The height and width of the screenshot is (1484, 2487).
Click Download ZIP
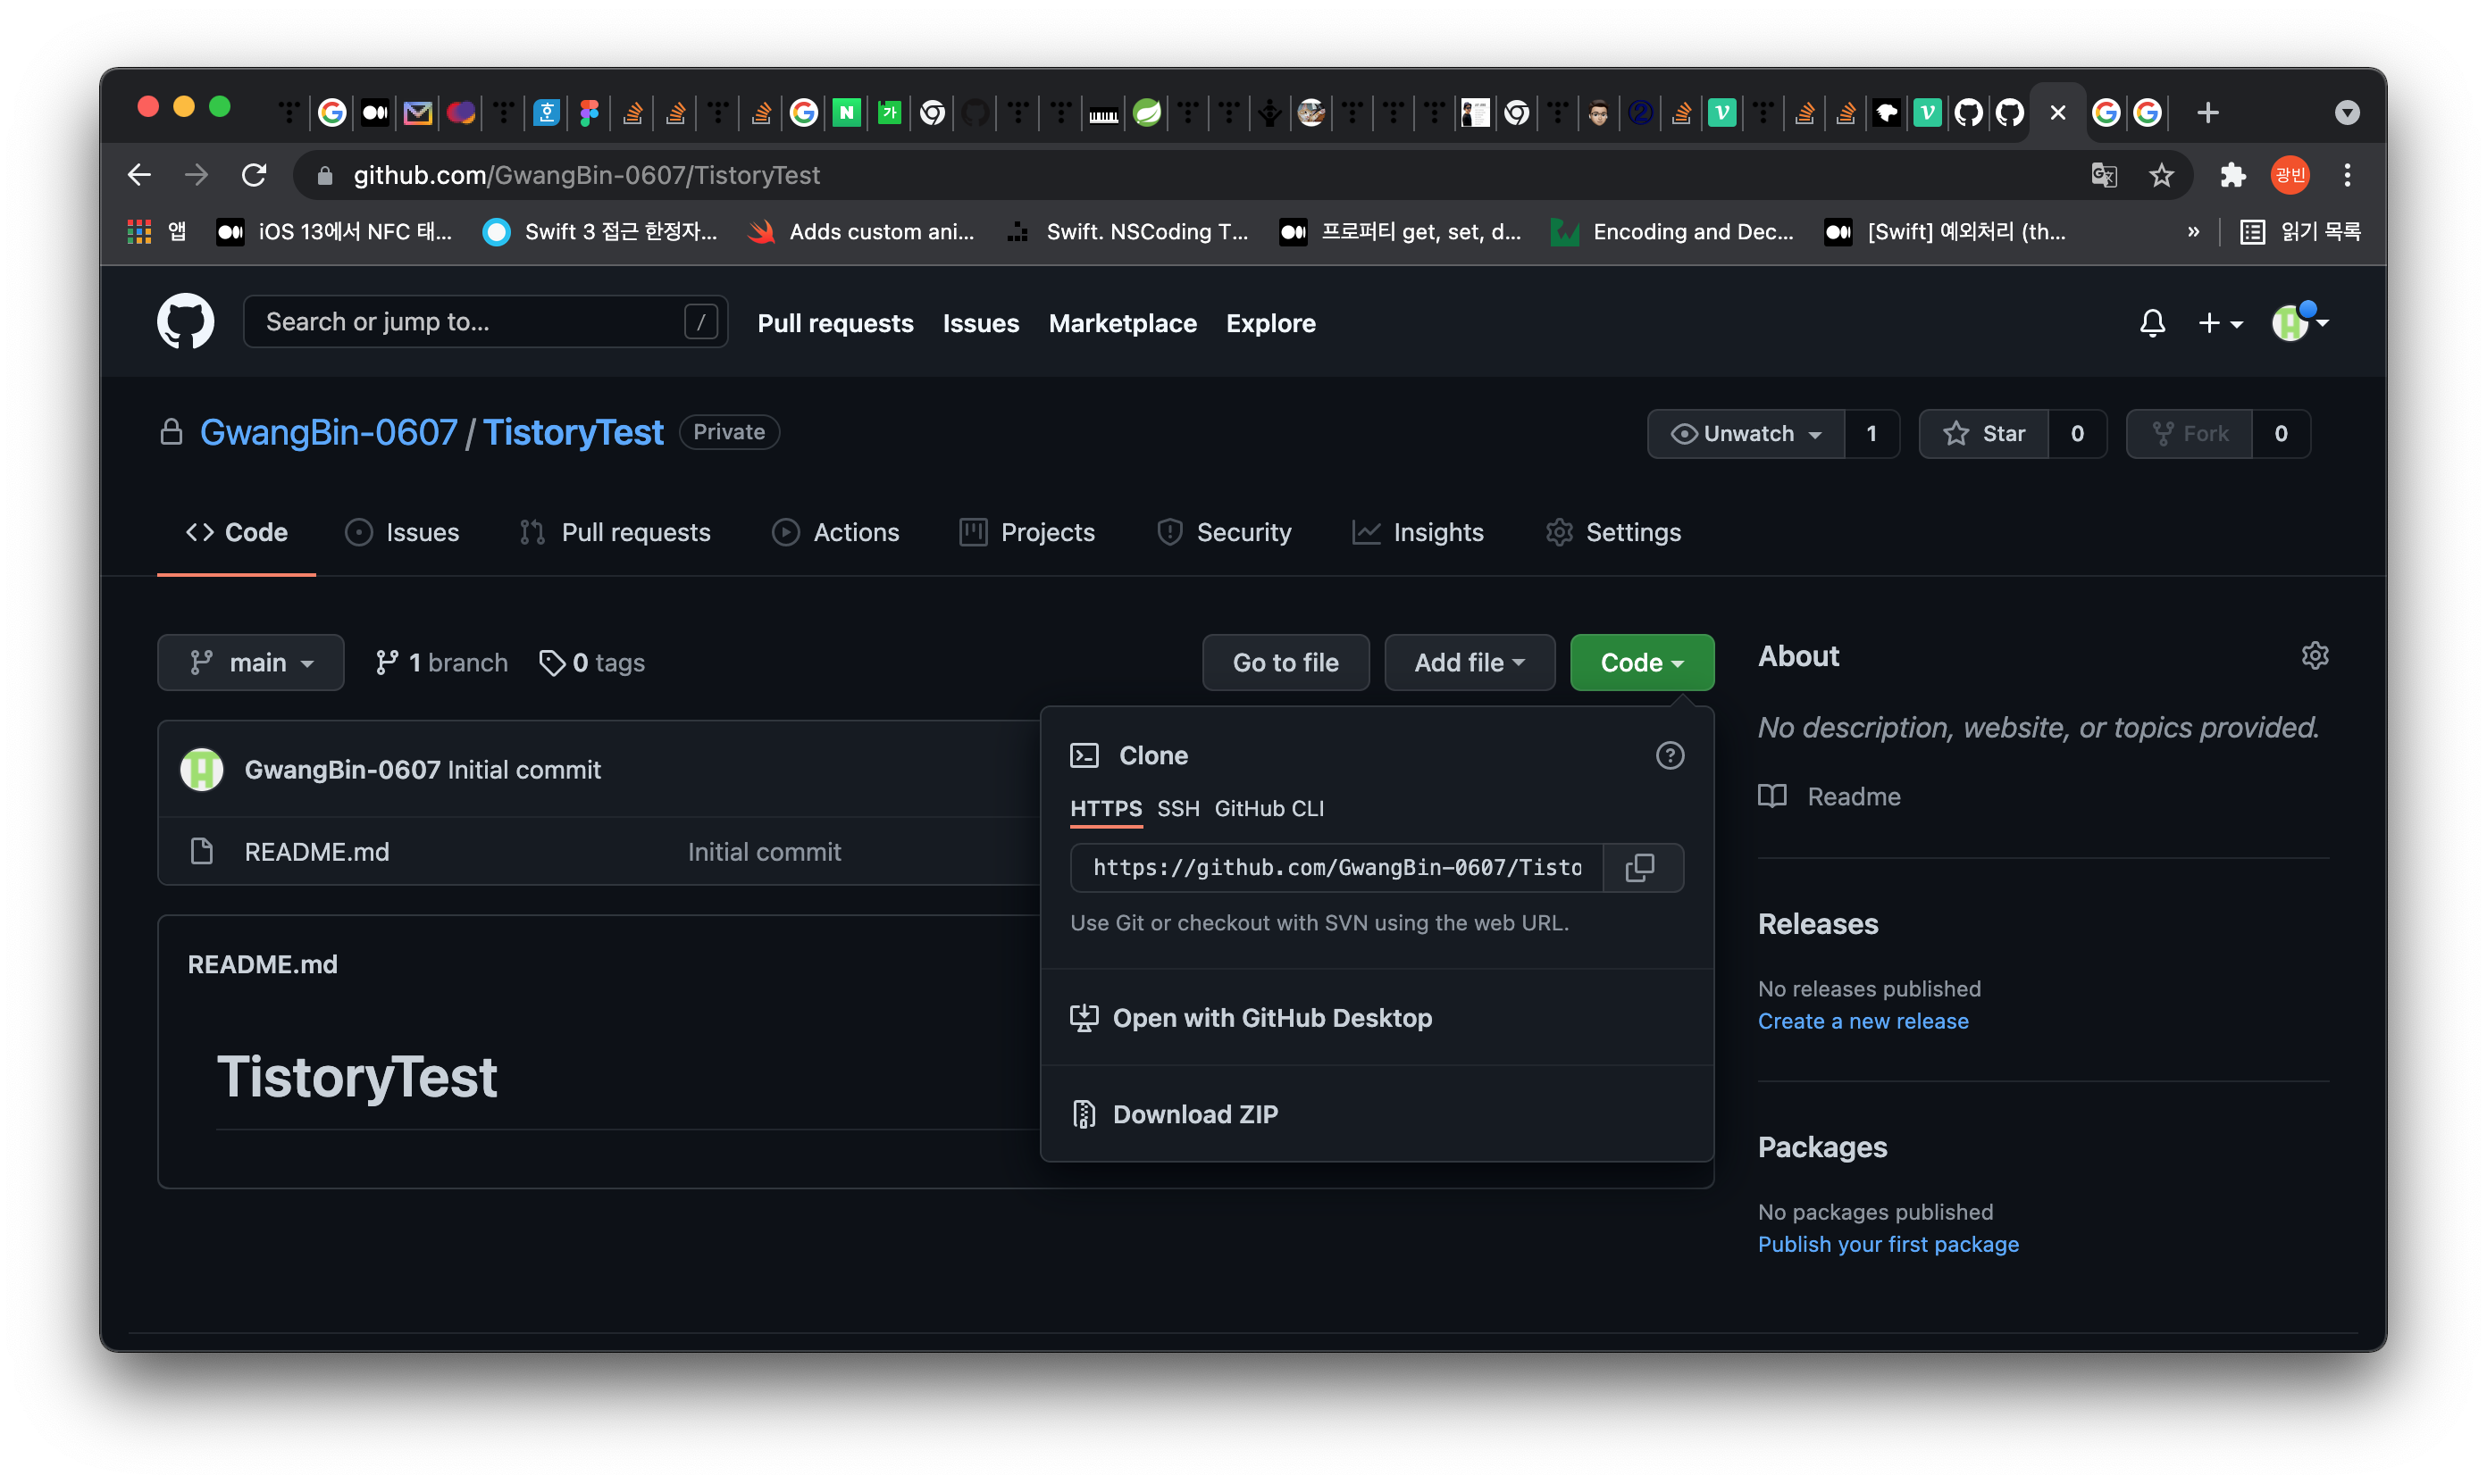(1194, 1114)
